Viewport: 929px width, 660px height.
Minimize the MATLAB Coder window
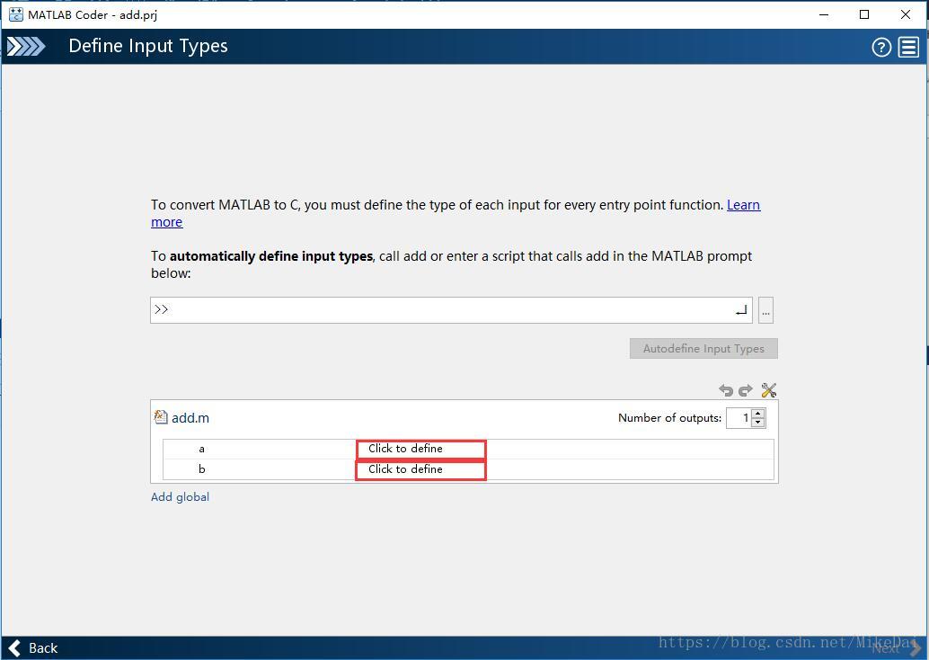pyautogui.click(x=824, y=14)
